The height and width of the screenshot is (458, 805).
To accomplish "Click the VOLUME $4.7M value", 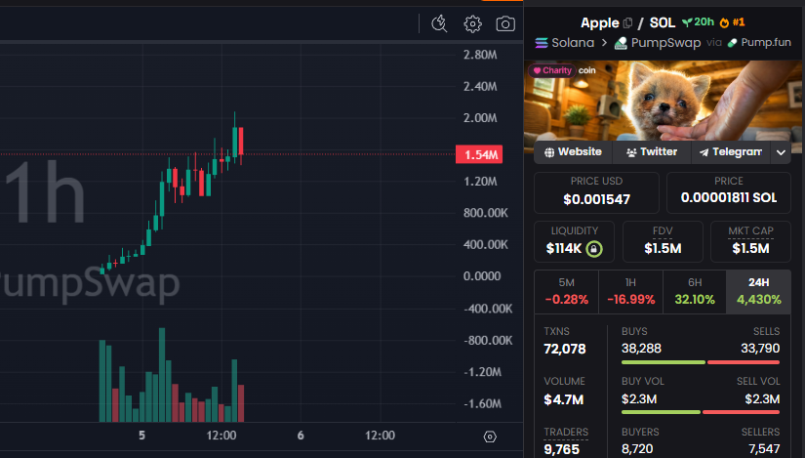I will [564, 399].
